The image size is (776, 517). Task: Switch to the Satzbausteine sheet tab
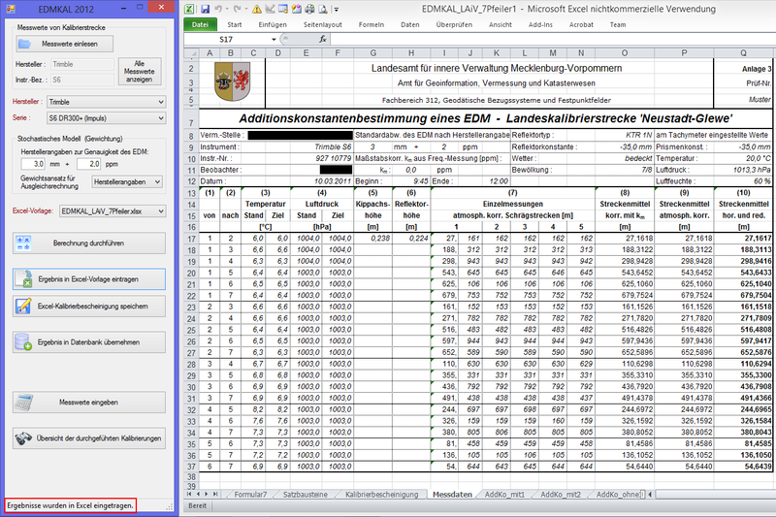click(305, 495)
